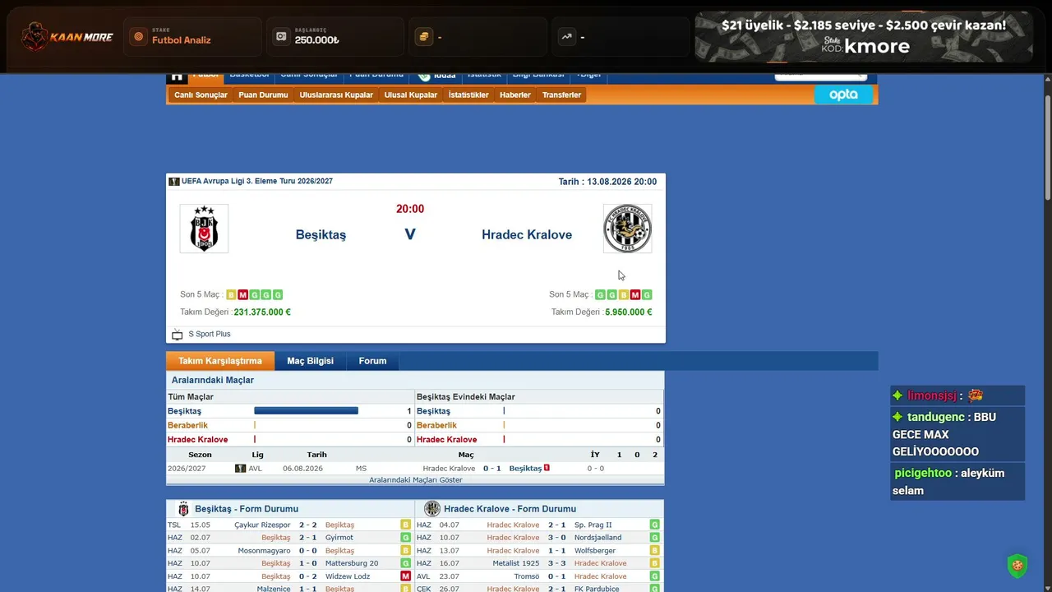Open the Haberler menu item
The image size is (1052, 592).
(515, 95)
